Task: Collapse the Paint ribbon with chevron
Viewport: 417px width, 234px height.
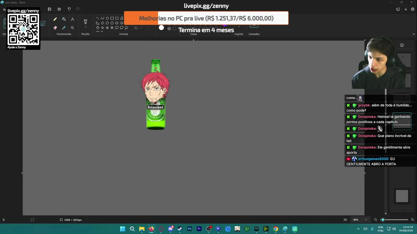Action: coord(414,34)
